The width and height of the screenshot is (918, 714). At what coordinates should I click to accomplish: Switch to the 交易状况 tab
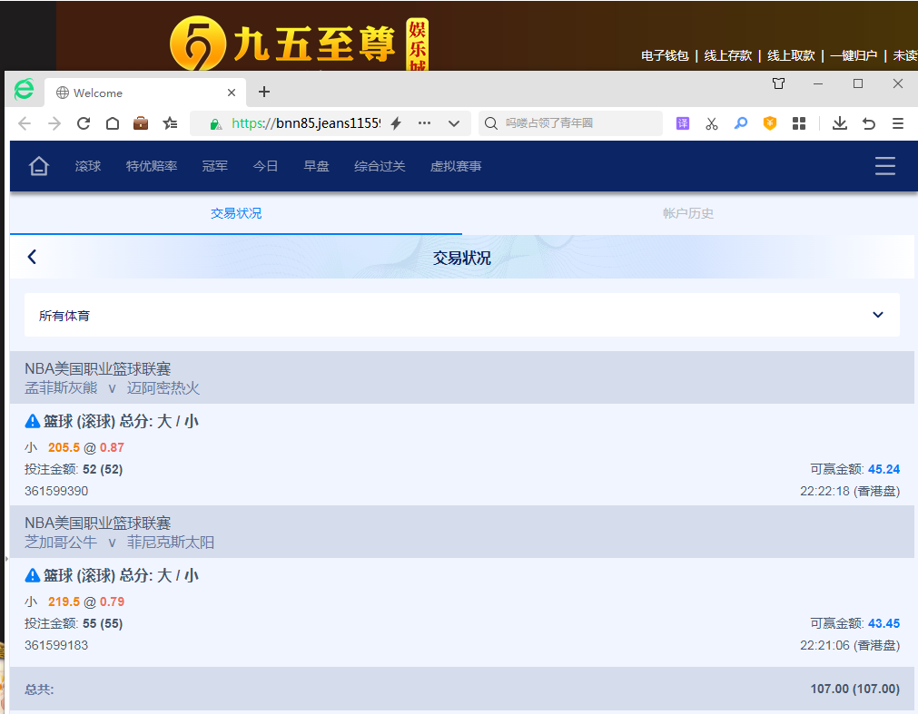[x=236, y=213]
